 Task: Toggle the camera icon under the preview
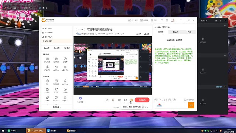pyautogui.click(x=125, y=100)
